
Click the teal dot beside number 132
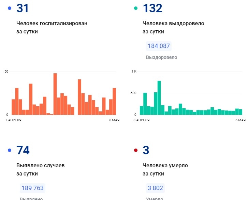pos(136,8)
